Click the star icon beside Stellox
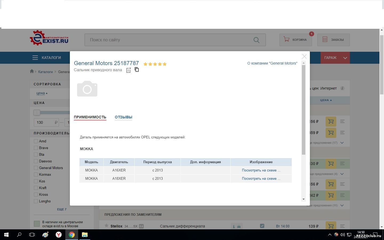This screenshot has width=384, height=240. [106, 226]
